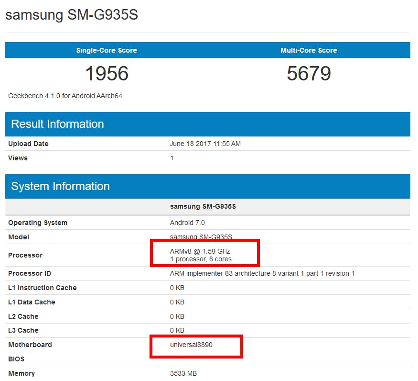Select the BIOS row label
Image resolution: width=418 pixels, height=381 pixels.
click(x=16, y=359)
